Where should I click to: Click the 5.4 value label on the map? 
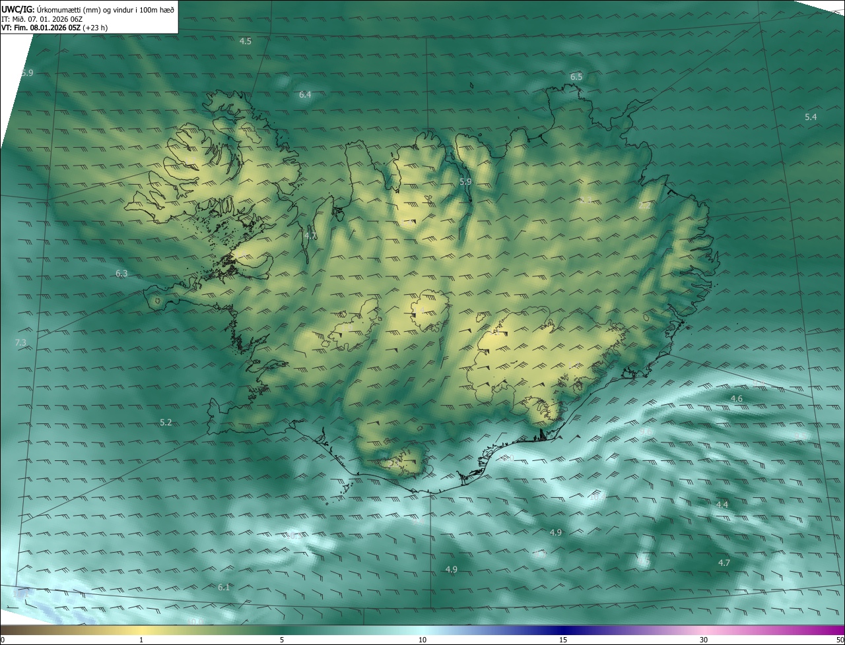[811, 117]
